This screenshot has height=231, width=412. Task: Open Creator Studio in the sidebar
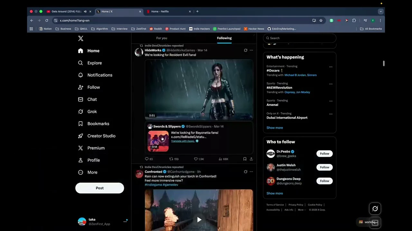click(x=97, y=136)
